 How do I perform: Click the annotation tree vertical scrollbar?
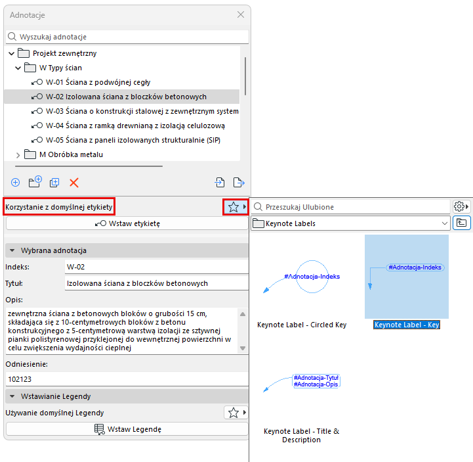pyautogui.click(x=245, y=76)
